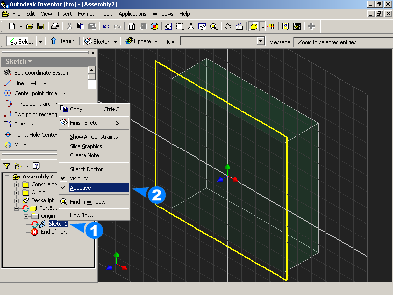Click the Look At icon

[239, 26]
